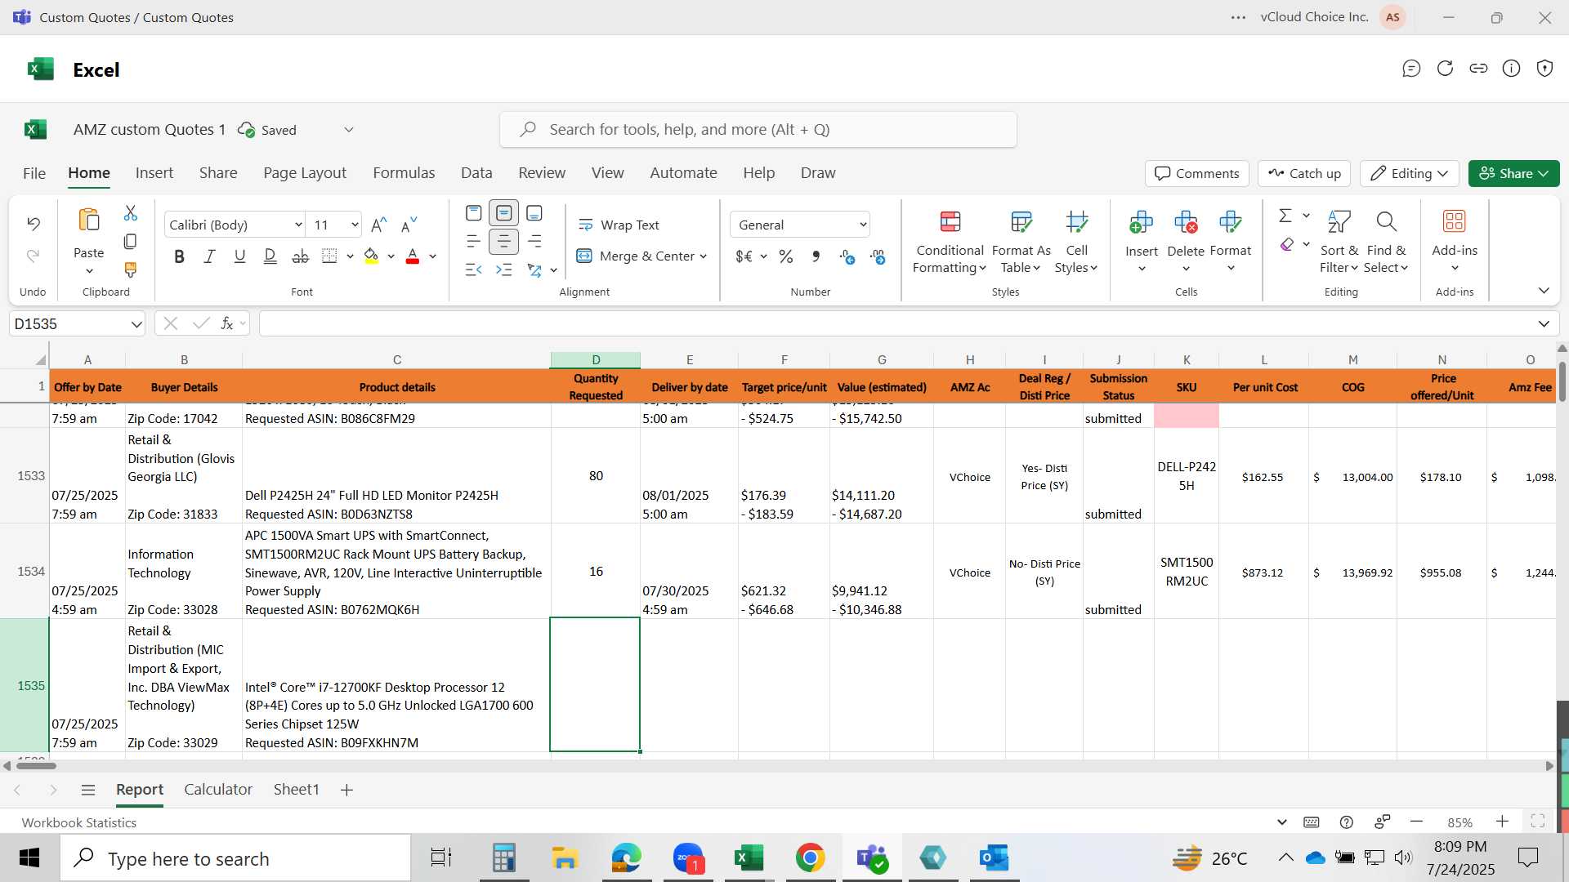Click the Catch up button

tap(1304, 173)
